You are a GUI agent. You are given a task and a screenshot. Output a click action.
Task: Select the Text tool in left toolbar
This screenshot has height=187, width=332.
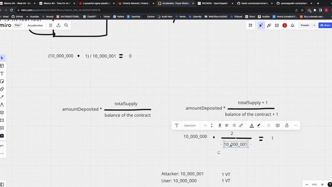click(2, 74)
